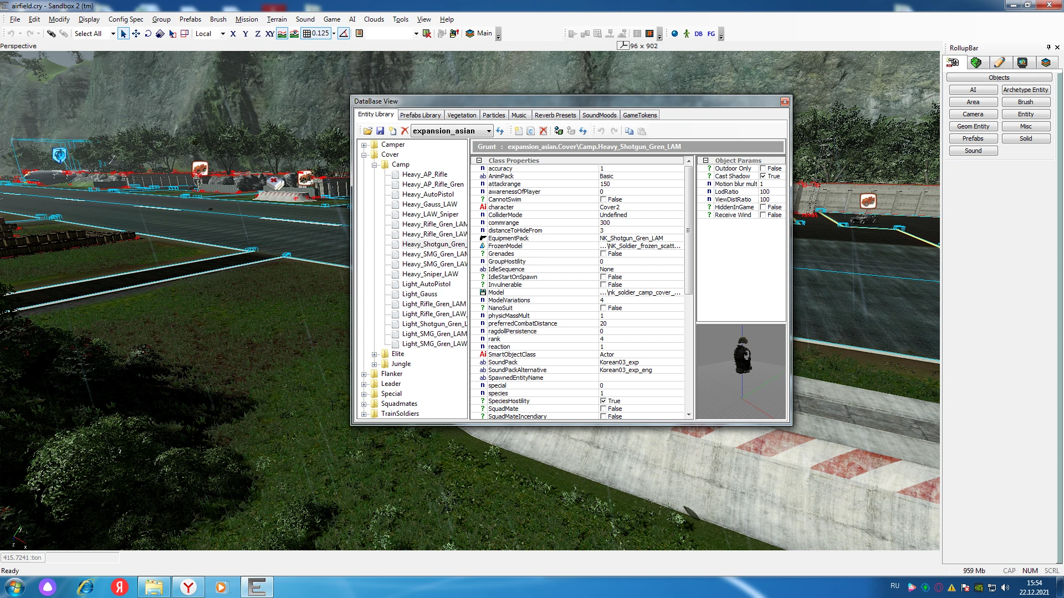This screenshot has height=598, width=1064.
Task: Remove library with the red X icon
Action: click(405, 131)
